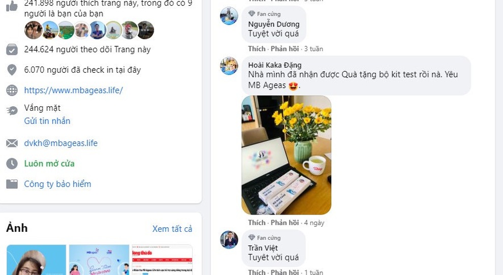Open the dvkh@mbageas.life email link
This screenshot has height=275, width=503.
[61, 143]
